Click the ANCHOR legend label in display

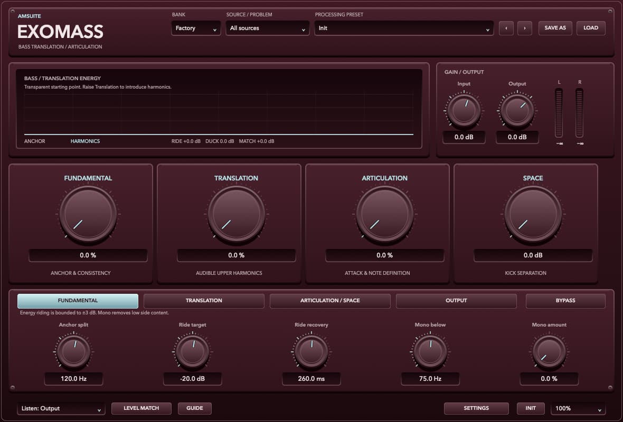coord(34,141)
